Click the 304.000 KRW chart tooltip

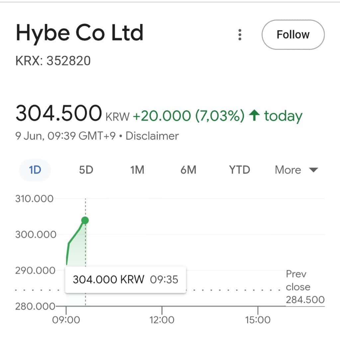point(125,279)
